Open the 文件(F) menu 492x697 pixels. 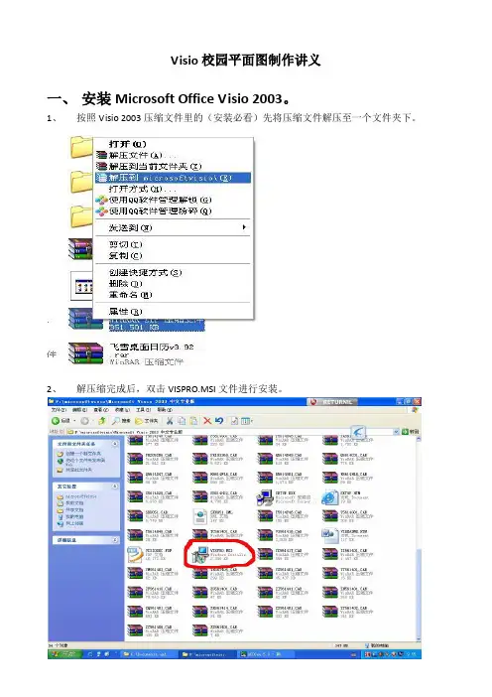tap(59, 409)
